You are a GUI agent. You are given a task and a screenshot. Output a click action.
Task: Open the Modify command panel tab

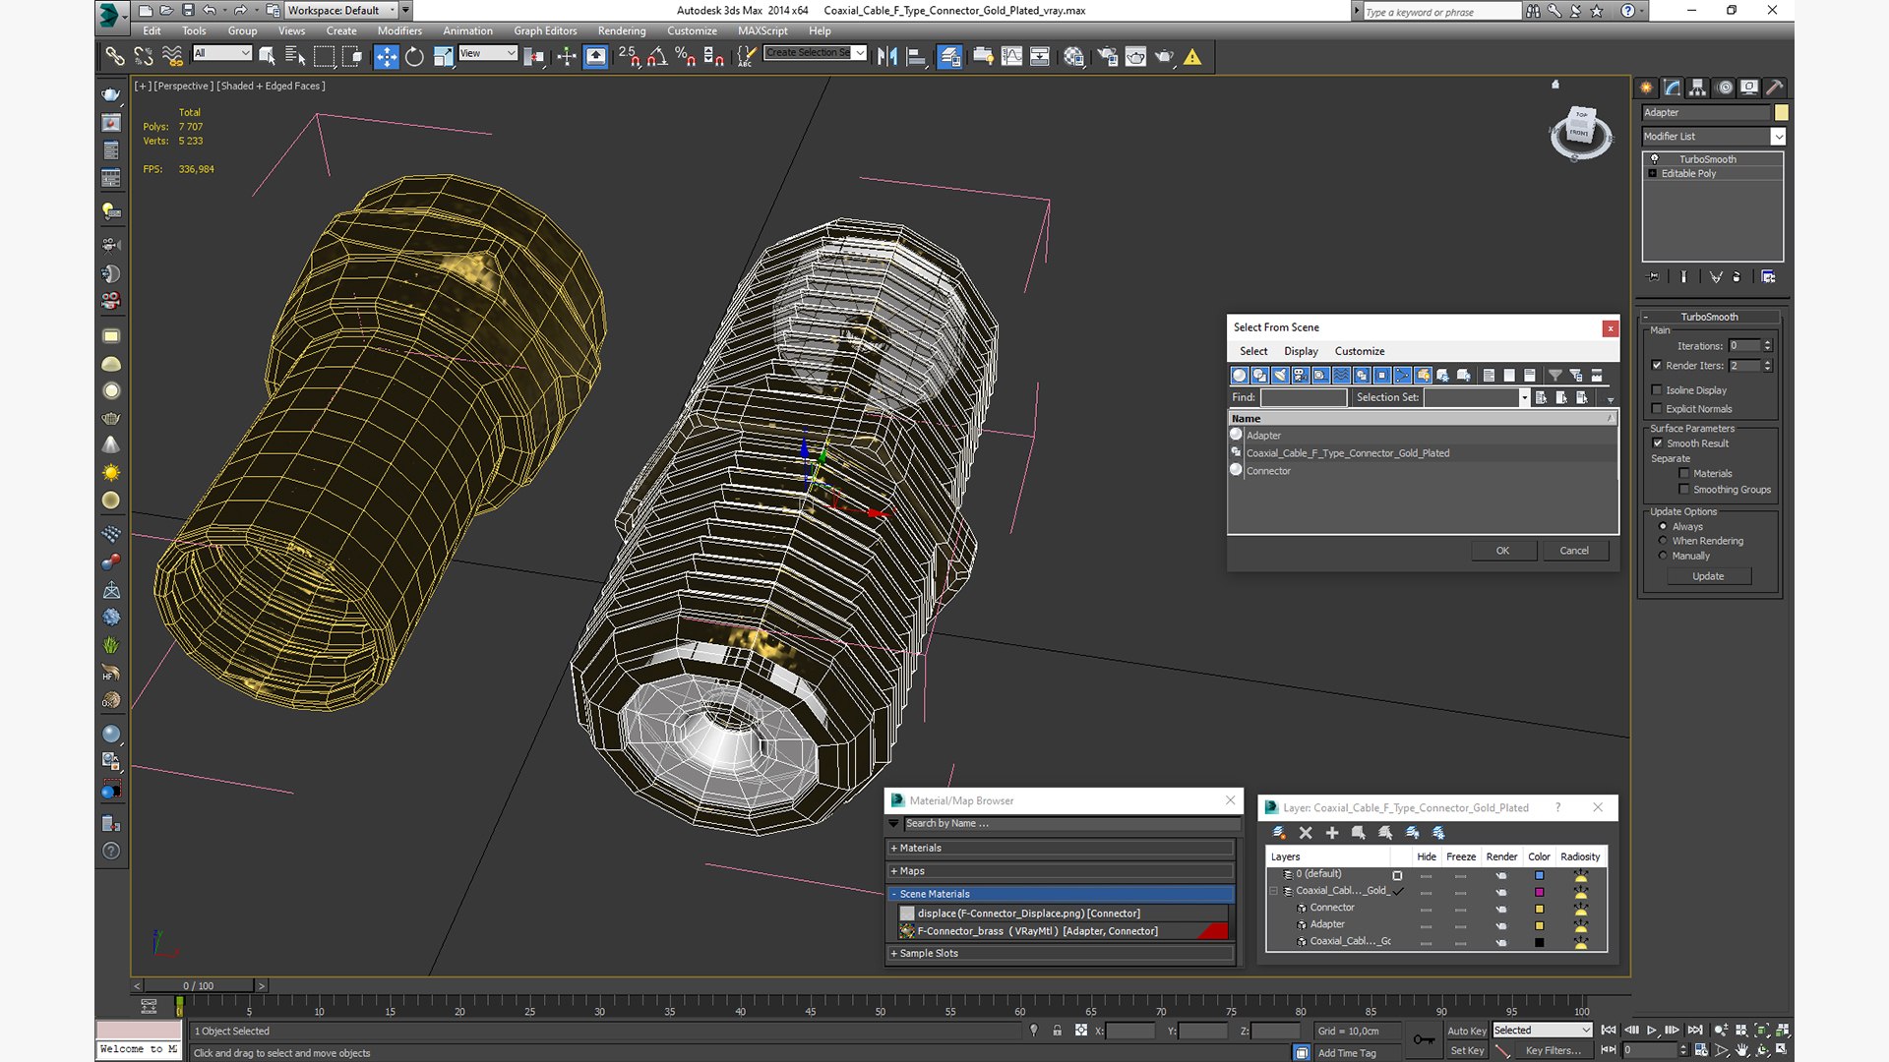[x=1673, y=88]
